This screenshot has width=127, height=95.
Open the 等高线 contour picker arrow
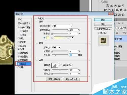coord(57,65)
